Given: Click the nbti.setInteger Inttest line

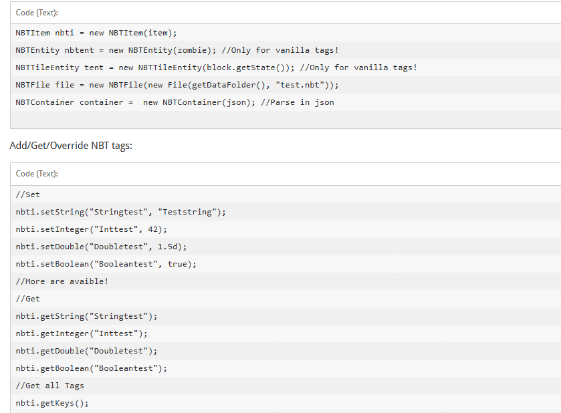Looking at the screenshot, I should pos(92,229).
